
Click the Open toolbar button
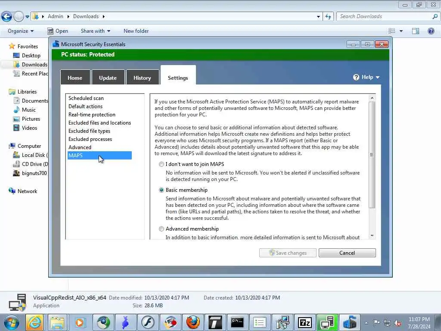coord(58,31)
